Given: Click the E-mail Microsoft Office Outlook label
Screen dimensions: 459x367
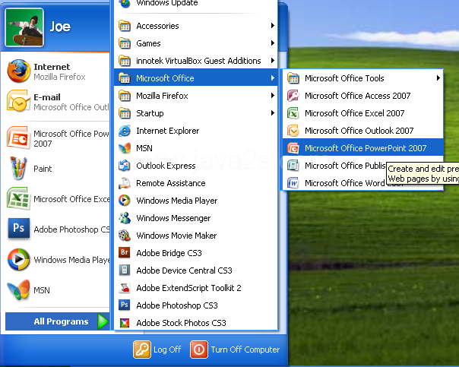Looking at the screenshot, I should click(71, 102).
